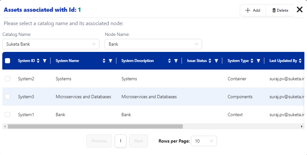Close the Assets dialog

tap(300, 10)
